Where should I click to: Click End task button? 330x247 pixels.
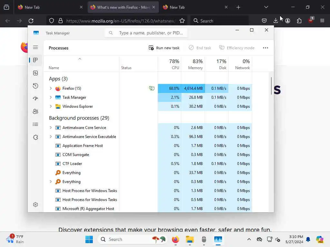tap(200, 48)
